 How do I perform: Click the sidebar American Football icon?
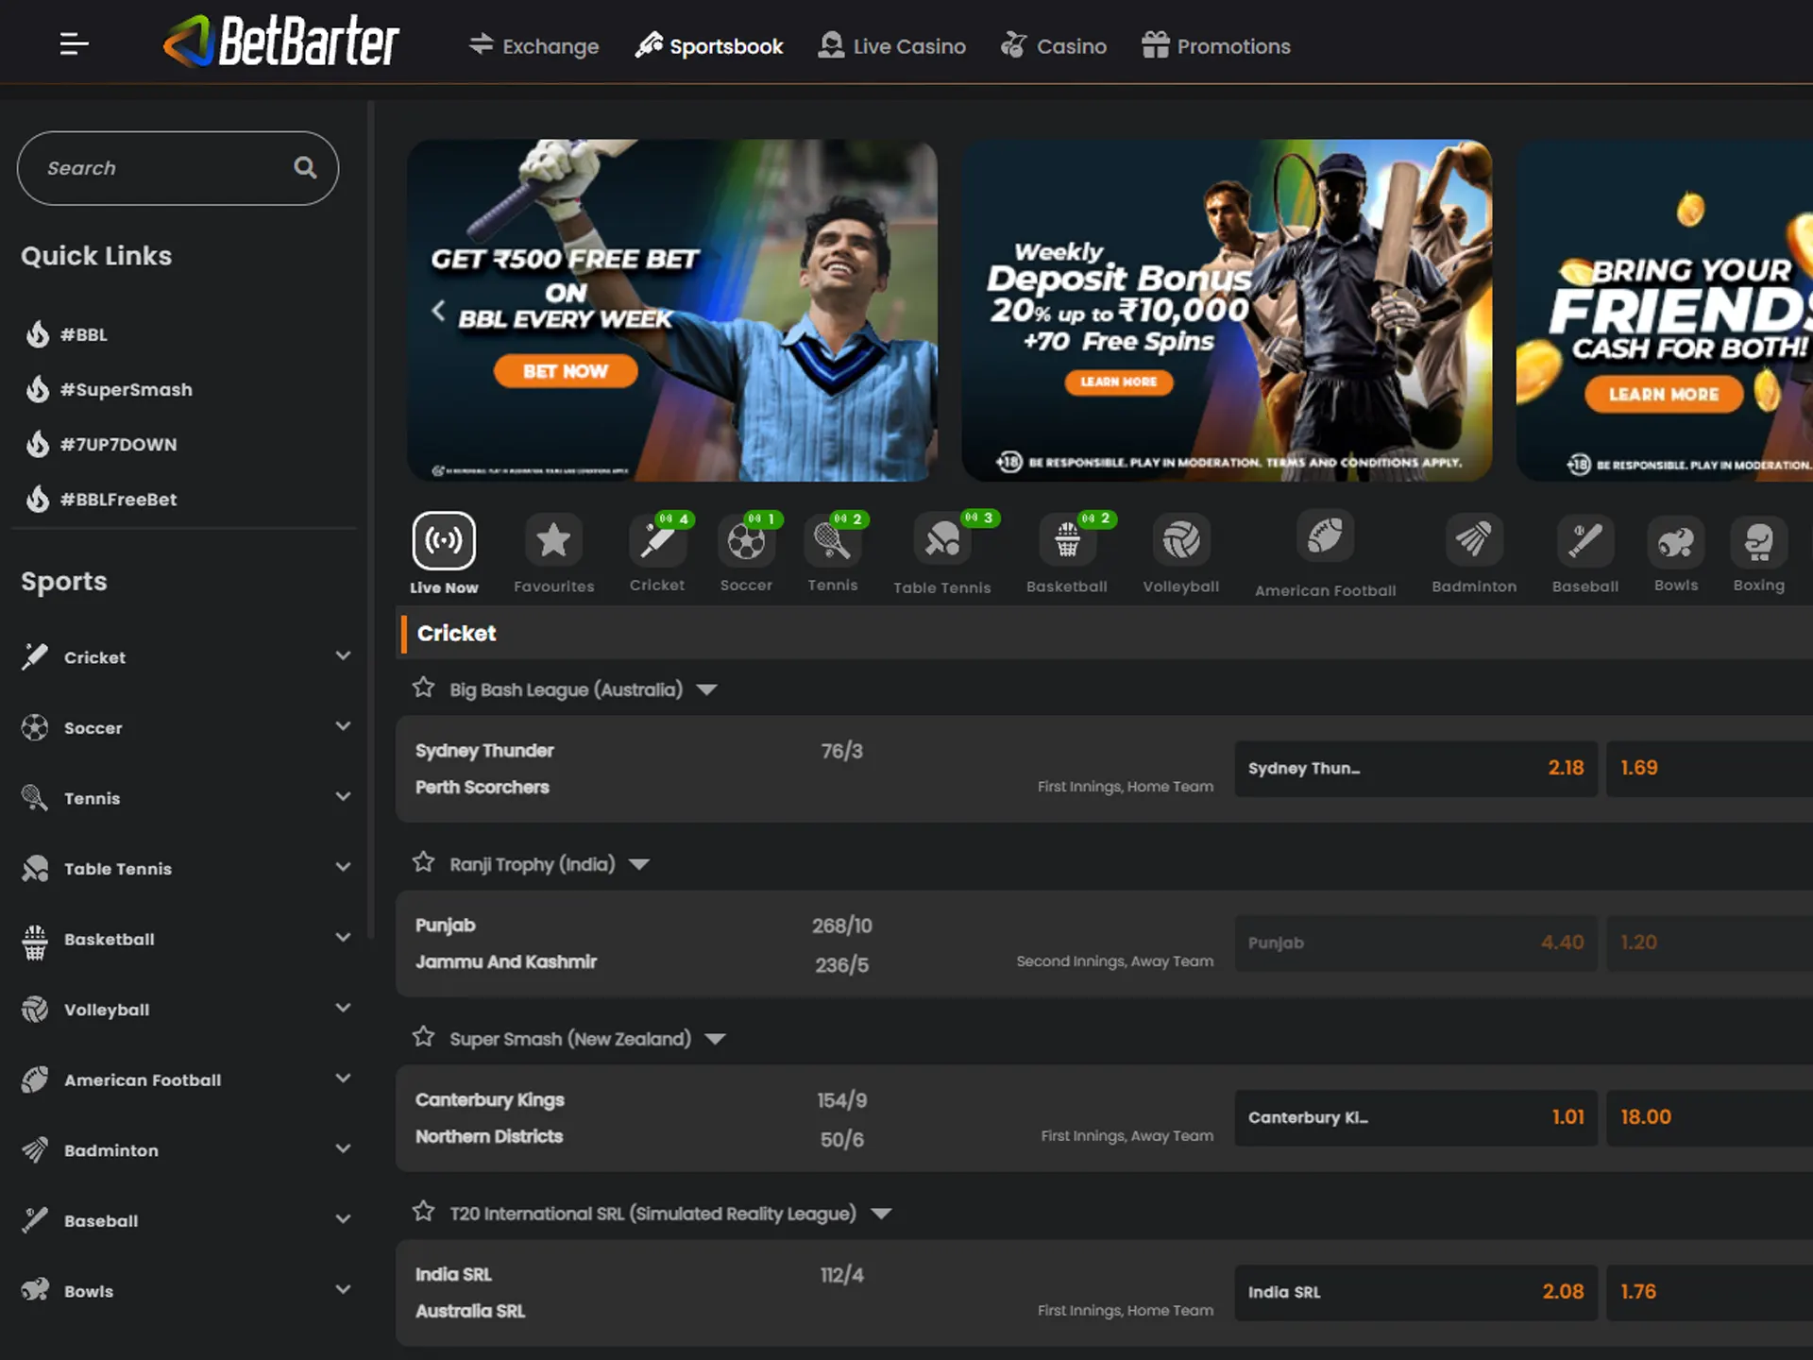(35, 1079)
